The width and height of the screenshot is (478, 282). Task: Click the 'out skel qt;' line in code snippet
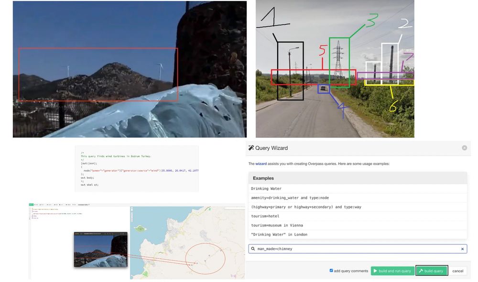coord(89,185)
